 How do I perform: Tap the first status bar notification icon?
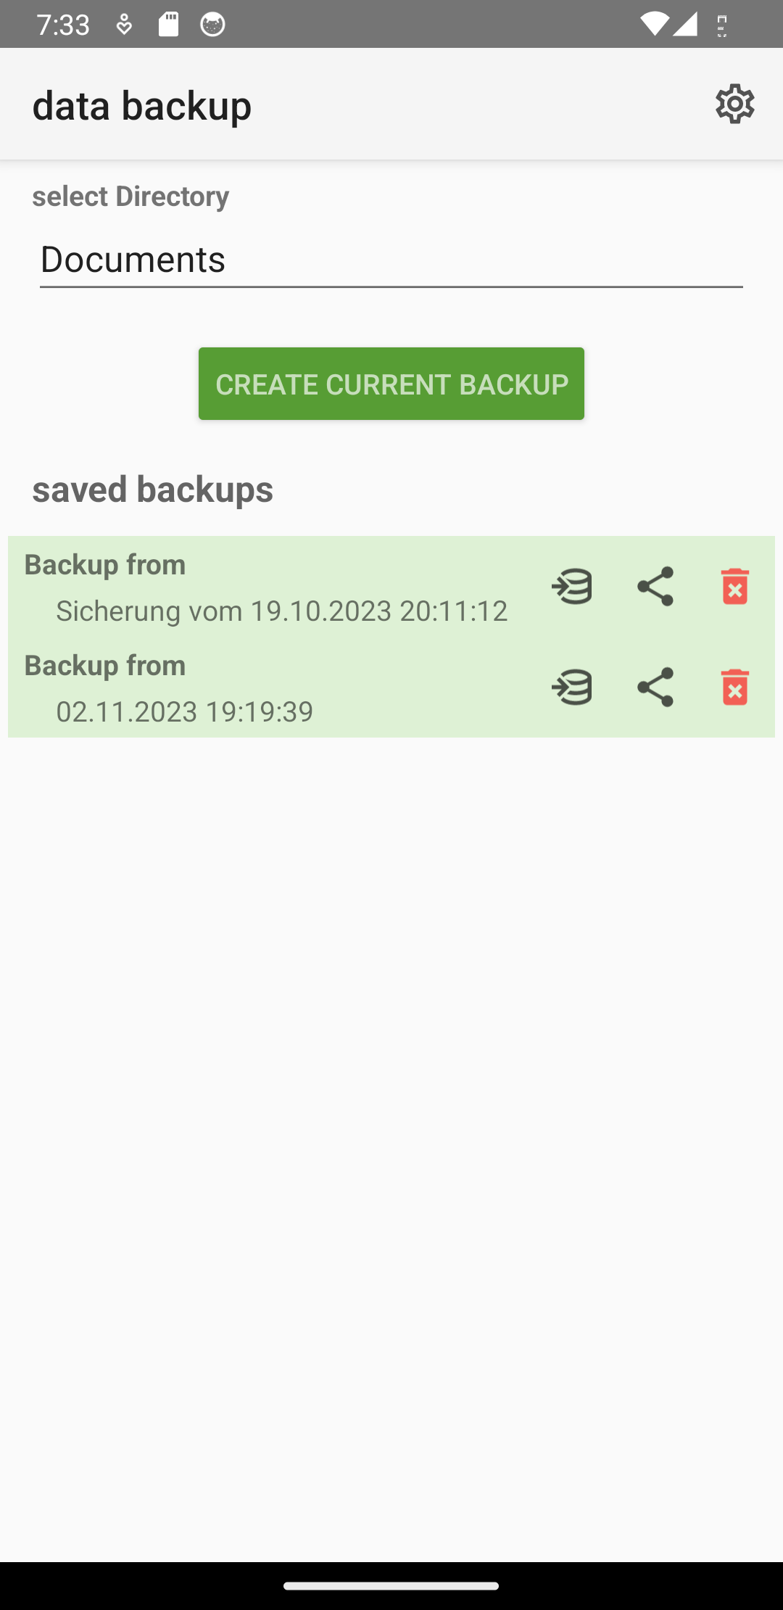(124, 25)
